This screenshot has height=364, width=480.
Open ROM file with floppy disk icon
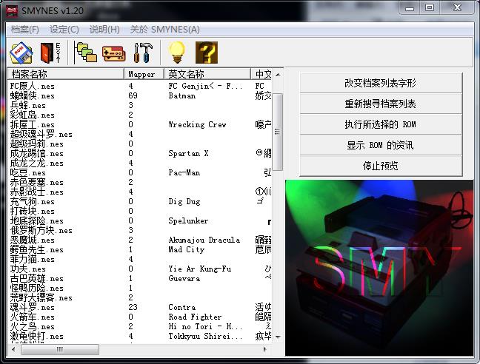pyautogui.click(x=21, y=53)
